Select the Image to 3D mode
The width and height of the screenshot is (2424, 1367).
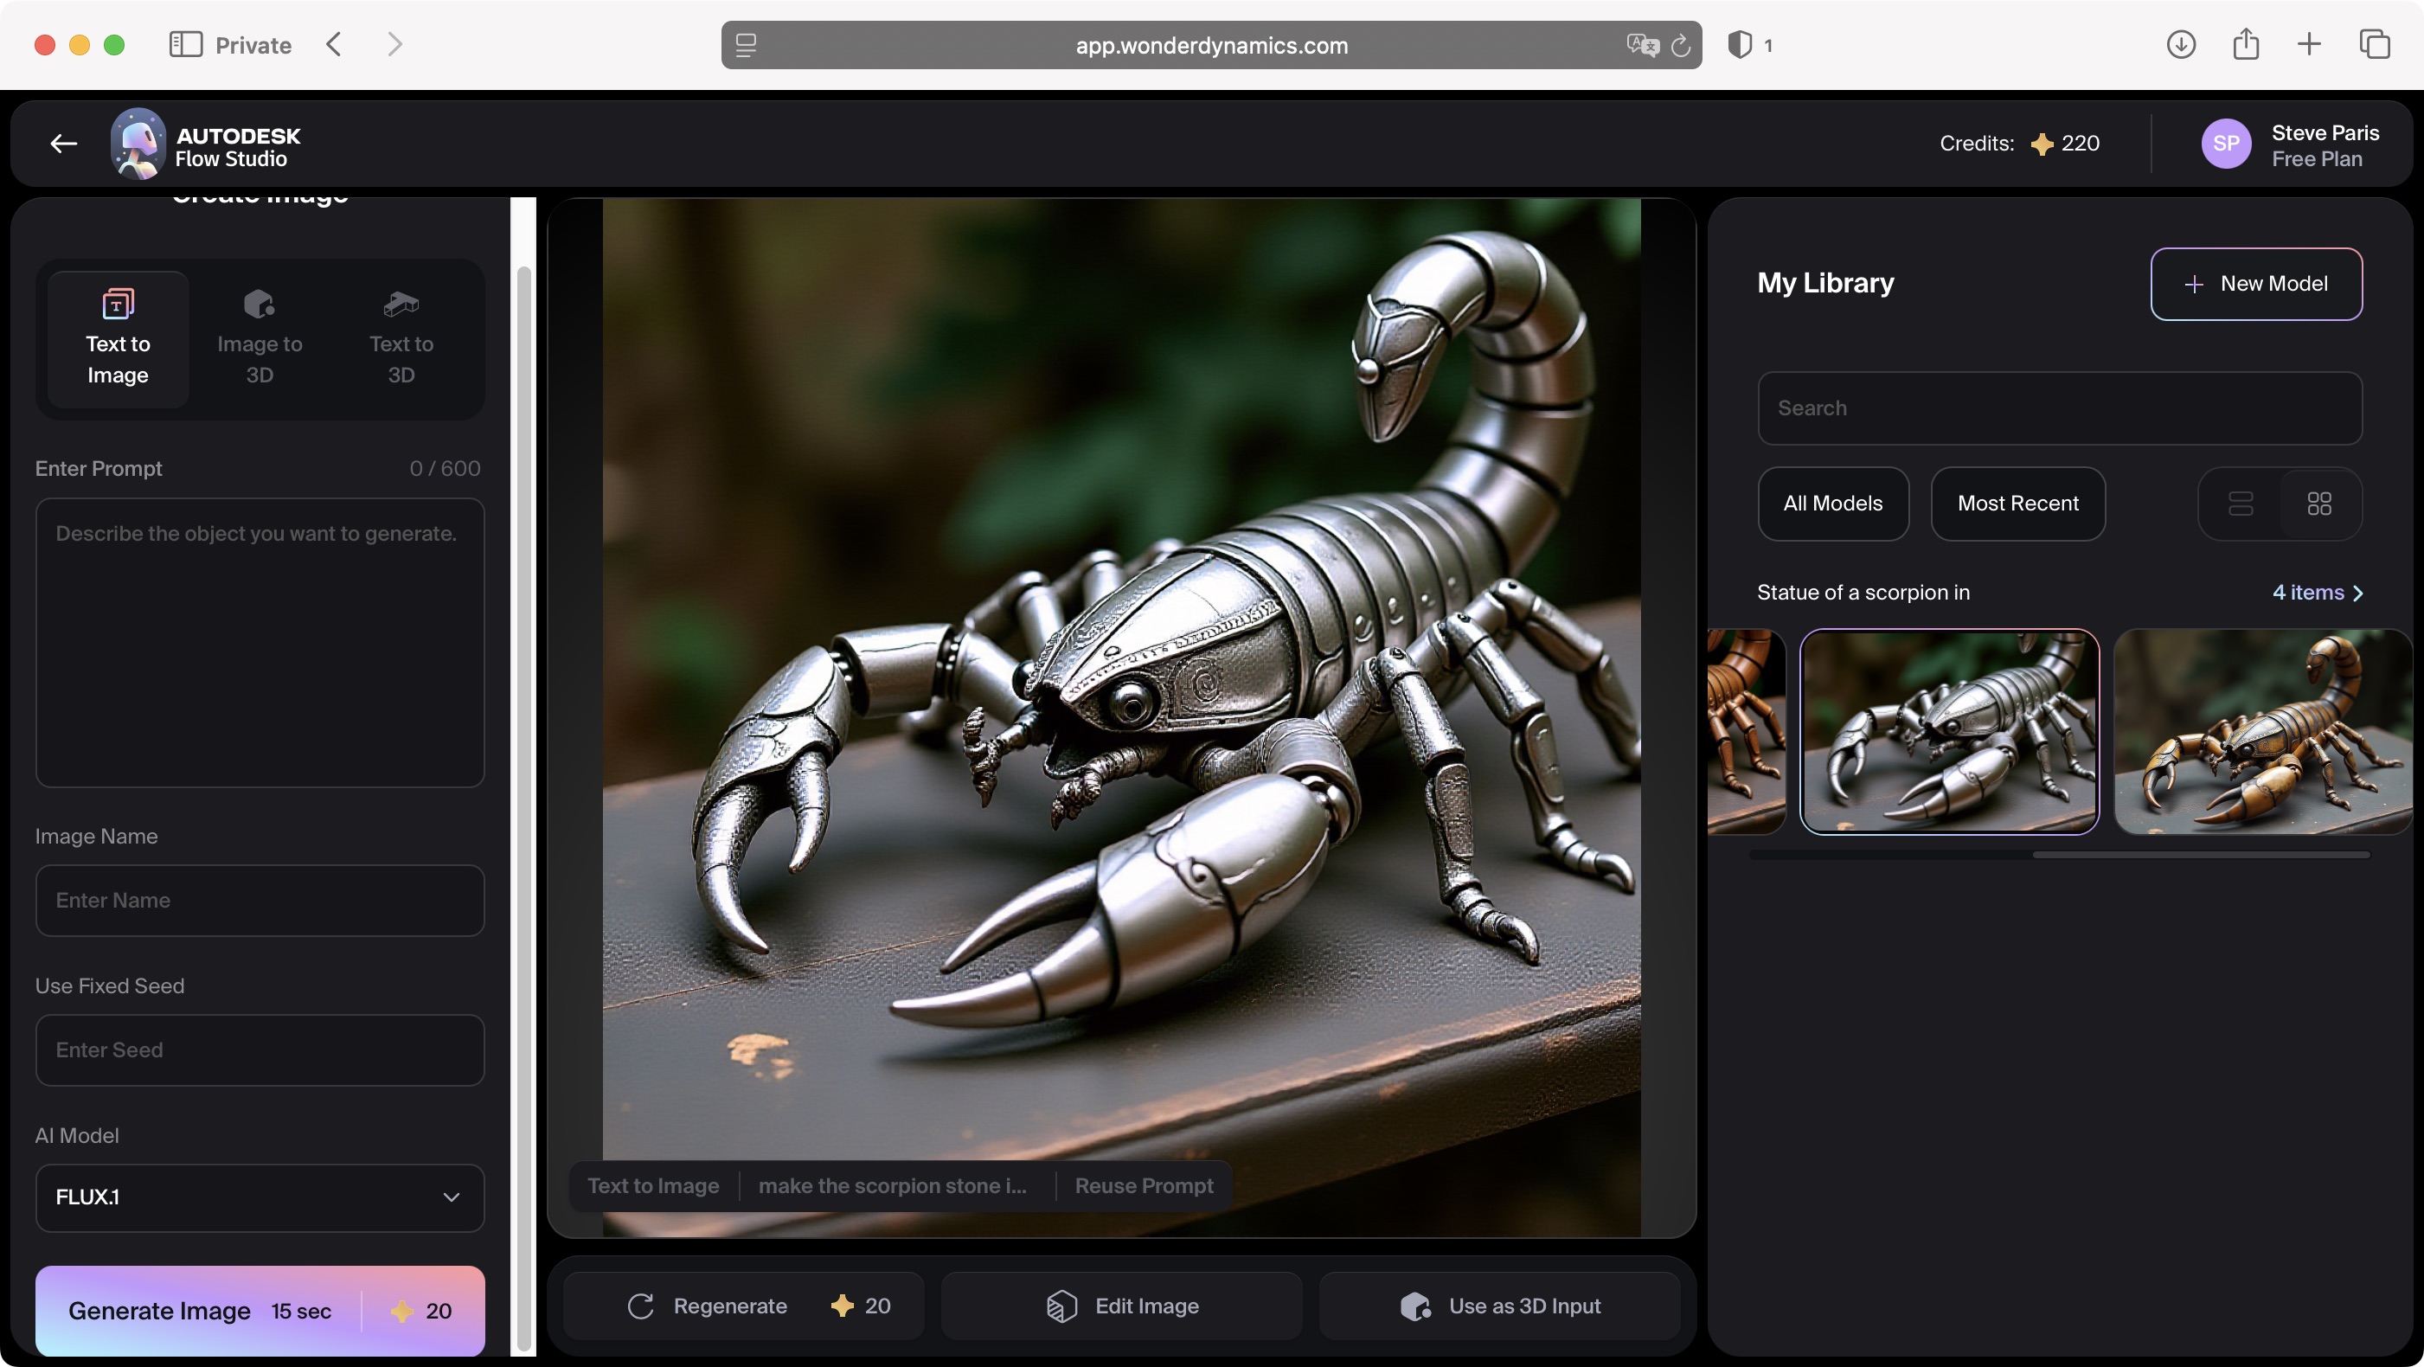(259, 338)
